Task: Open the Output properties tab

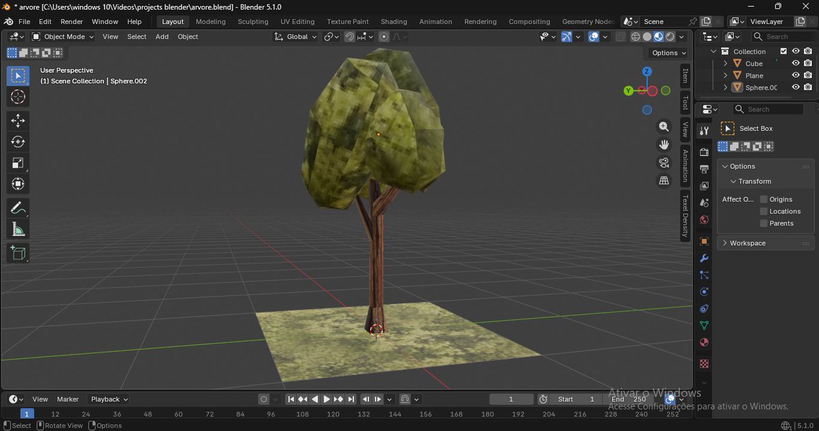Action: [x=704, y=168]
